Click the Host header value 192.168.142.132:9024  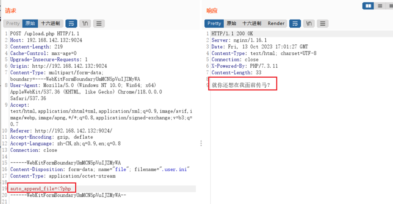tap(54, 40)
